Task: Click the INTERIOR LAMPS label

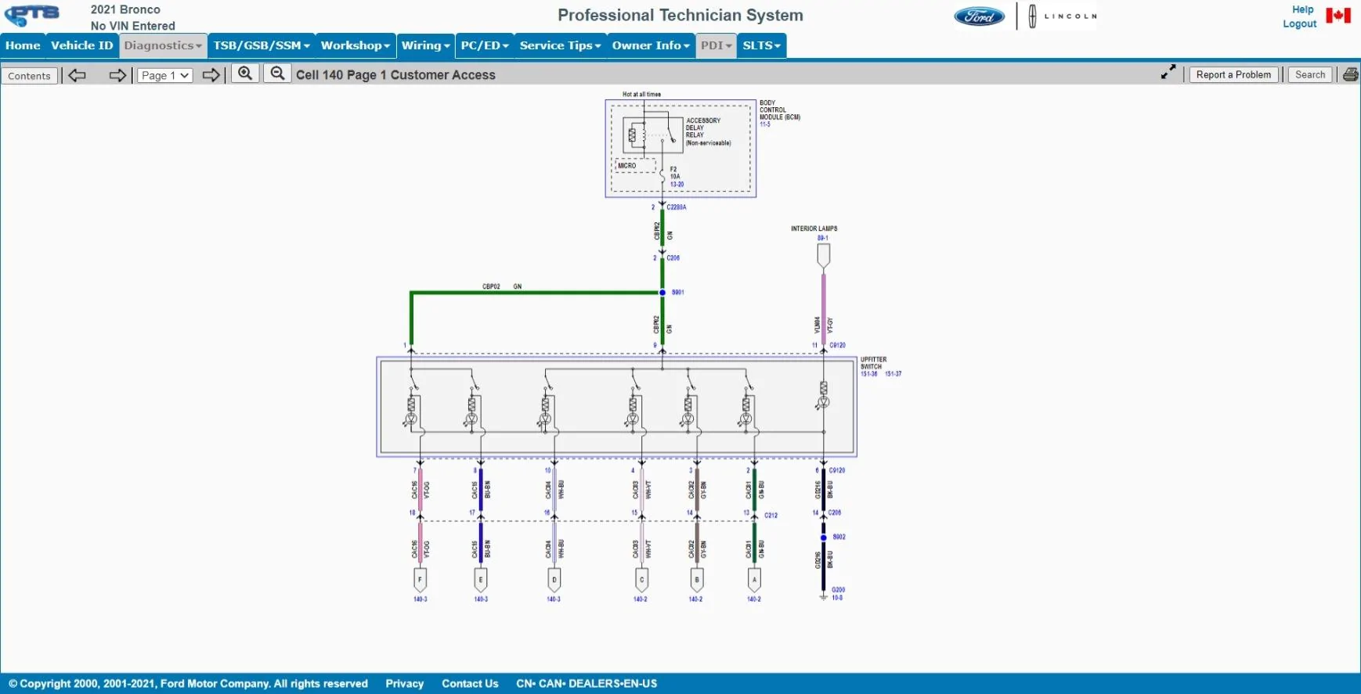Action: tap(814, 228)
